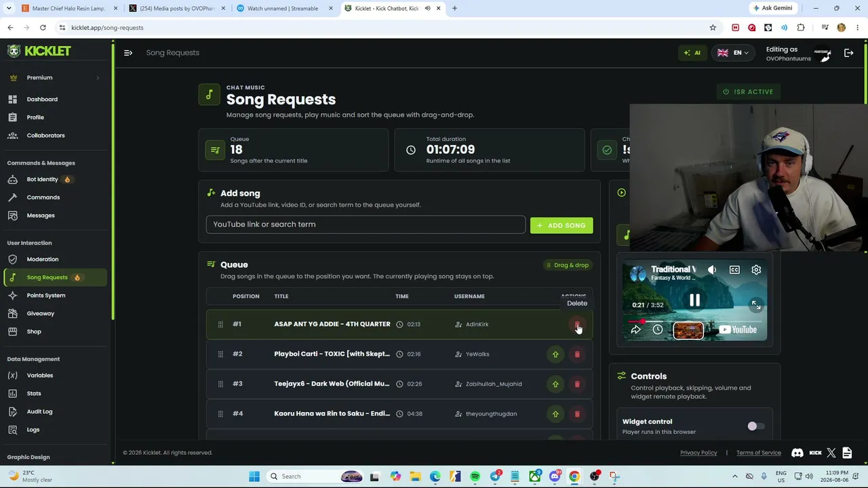Viewport: 868px width, 488px height.
Task: Expand the Premium sidebar menu
Action: (x=54, y=78)
